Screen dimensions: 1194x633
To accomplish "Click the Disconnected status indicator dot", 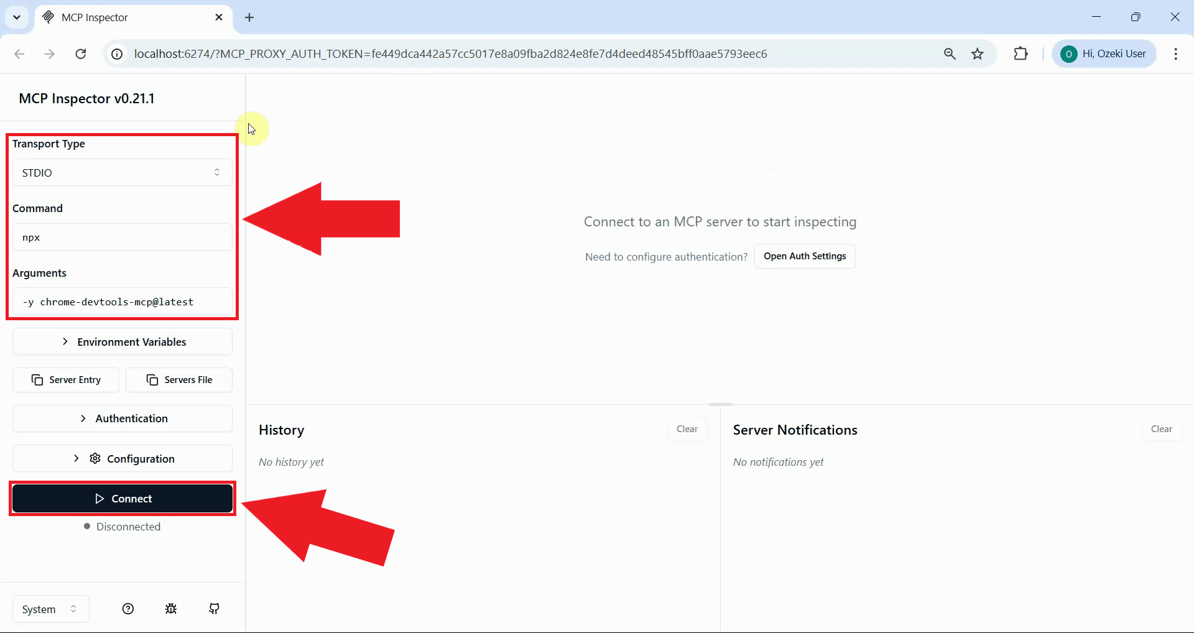I will [87, 527].
